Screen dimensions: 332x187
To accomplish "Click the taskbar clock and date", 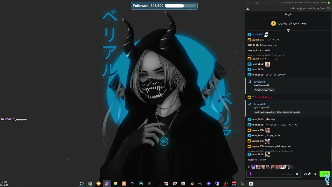I will 4,183.
